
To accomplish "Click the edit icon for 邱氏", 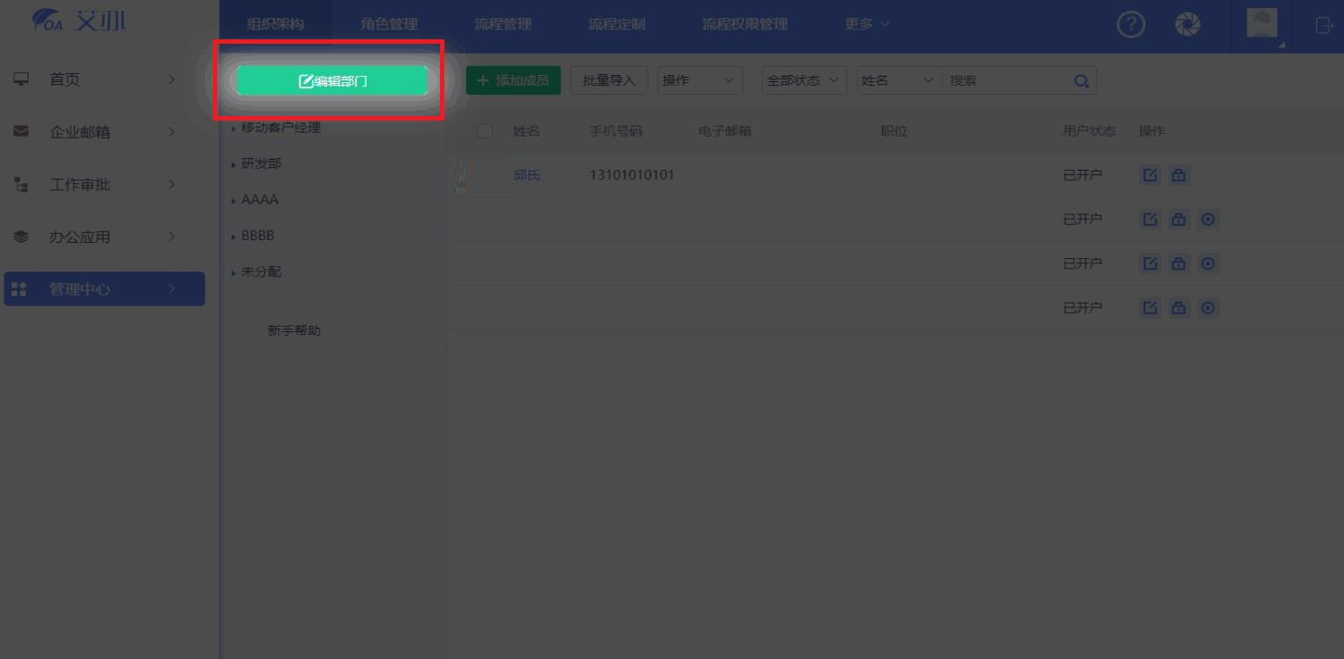I will 1150,175.
